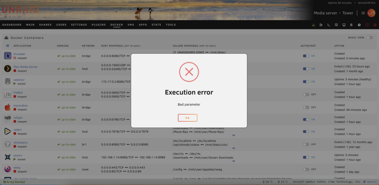Select the Docker menu item
The image size is (379, 185).
(117, 25)
